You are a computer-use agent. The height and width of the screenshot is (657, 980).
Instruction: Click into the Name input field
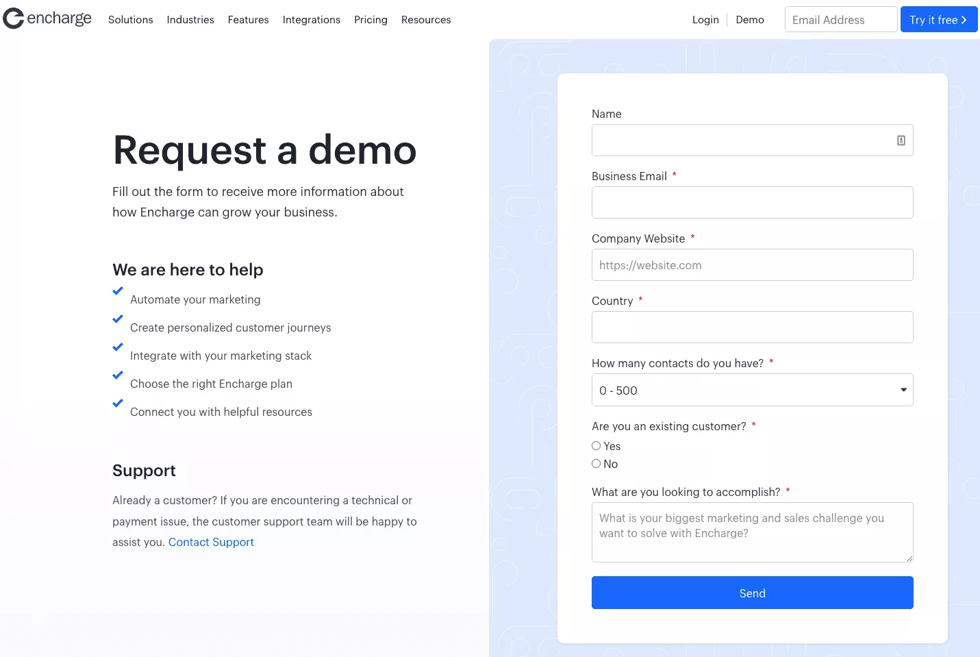(x=752, y=140)
